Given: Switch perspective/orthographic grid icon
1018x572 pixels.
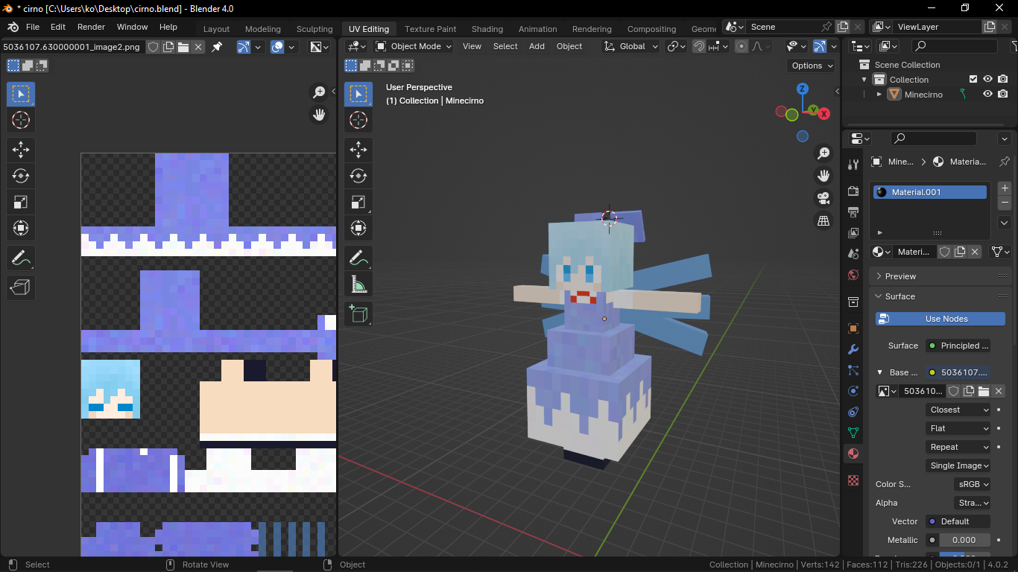Looking at the screenshot, I should click(823, 221).
